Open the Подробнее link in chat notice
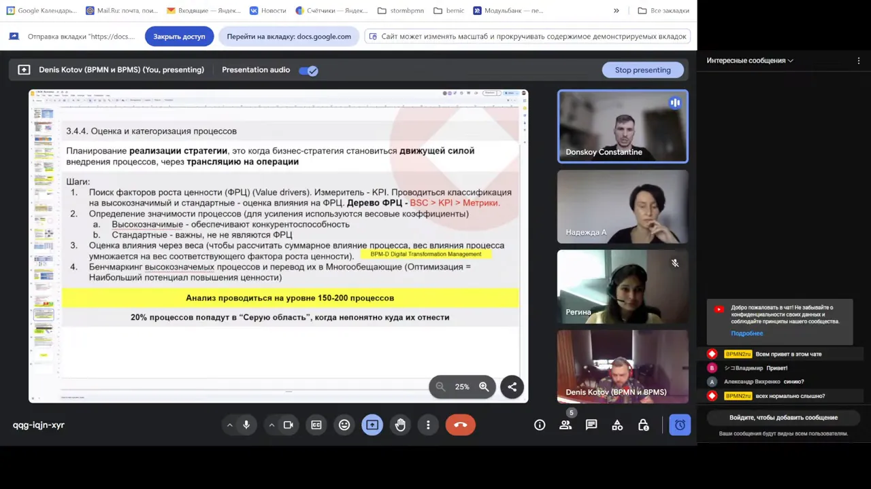The width and height of the screenshot is (871, 489). point(747,333)
